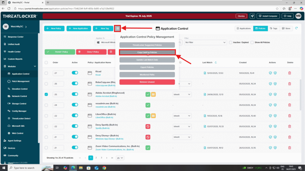Tick the select-all checkbox in table header

pos(46,62)
